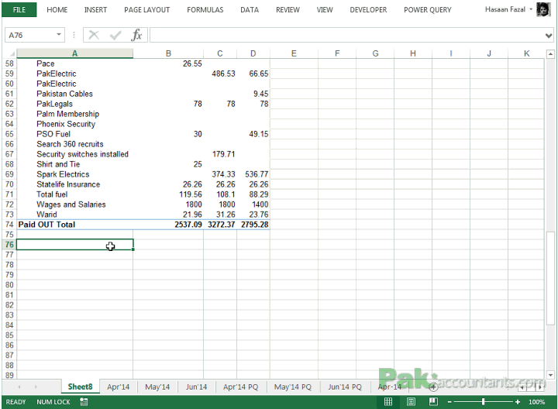Select cell with value 119.56
Screen dimensions: 558x409
point(168,194)
